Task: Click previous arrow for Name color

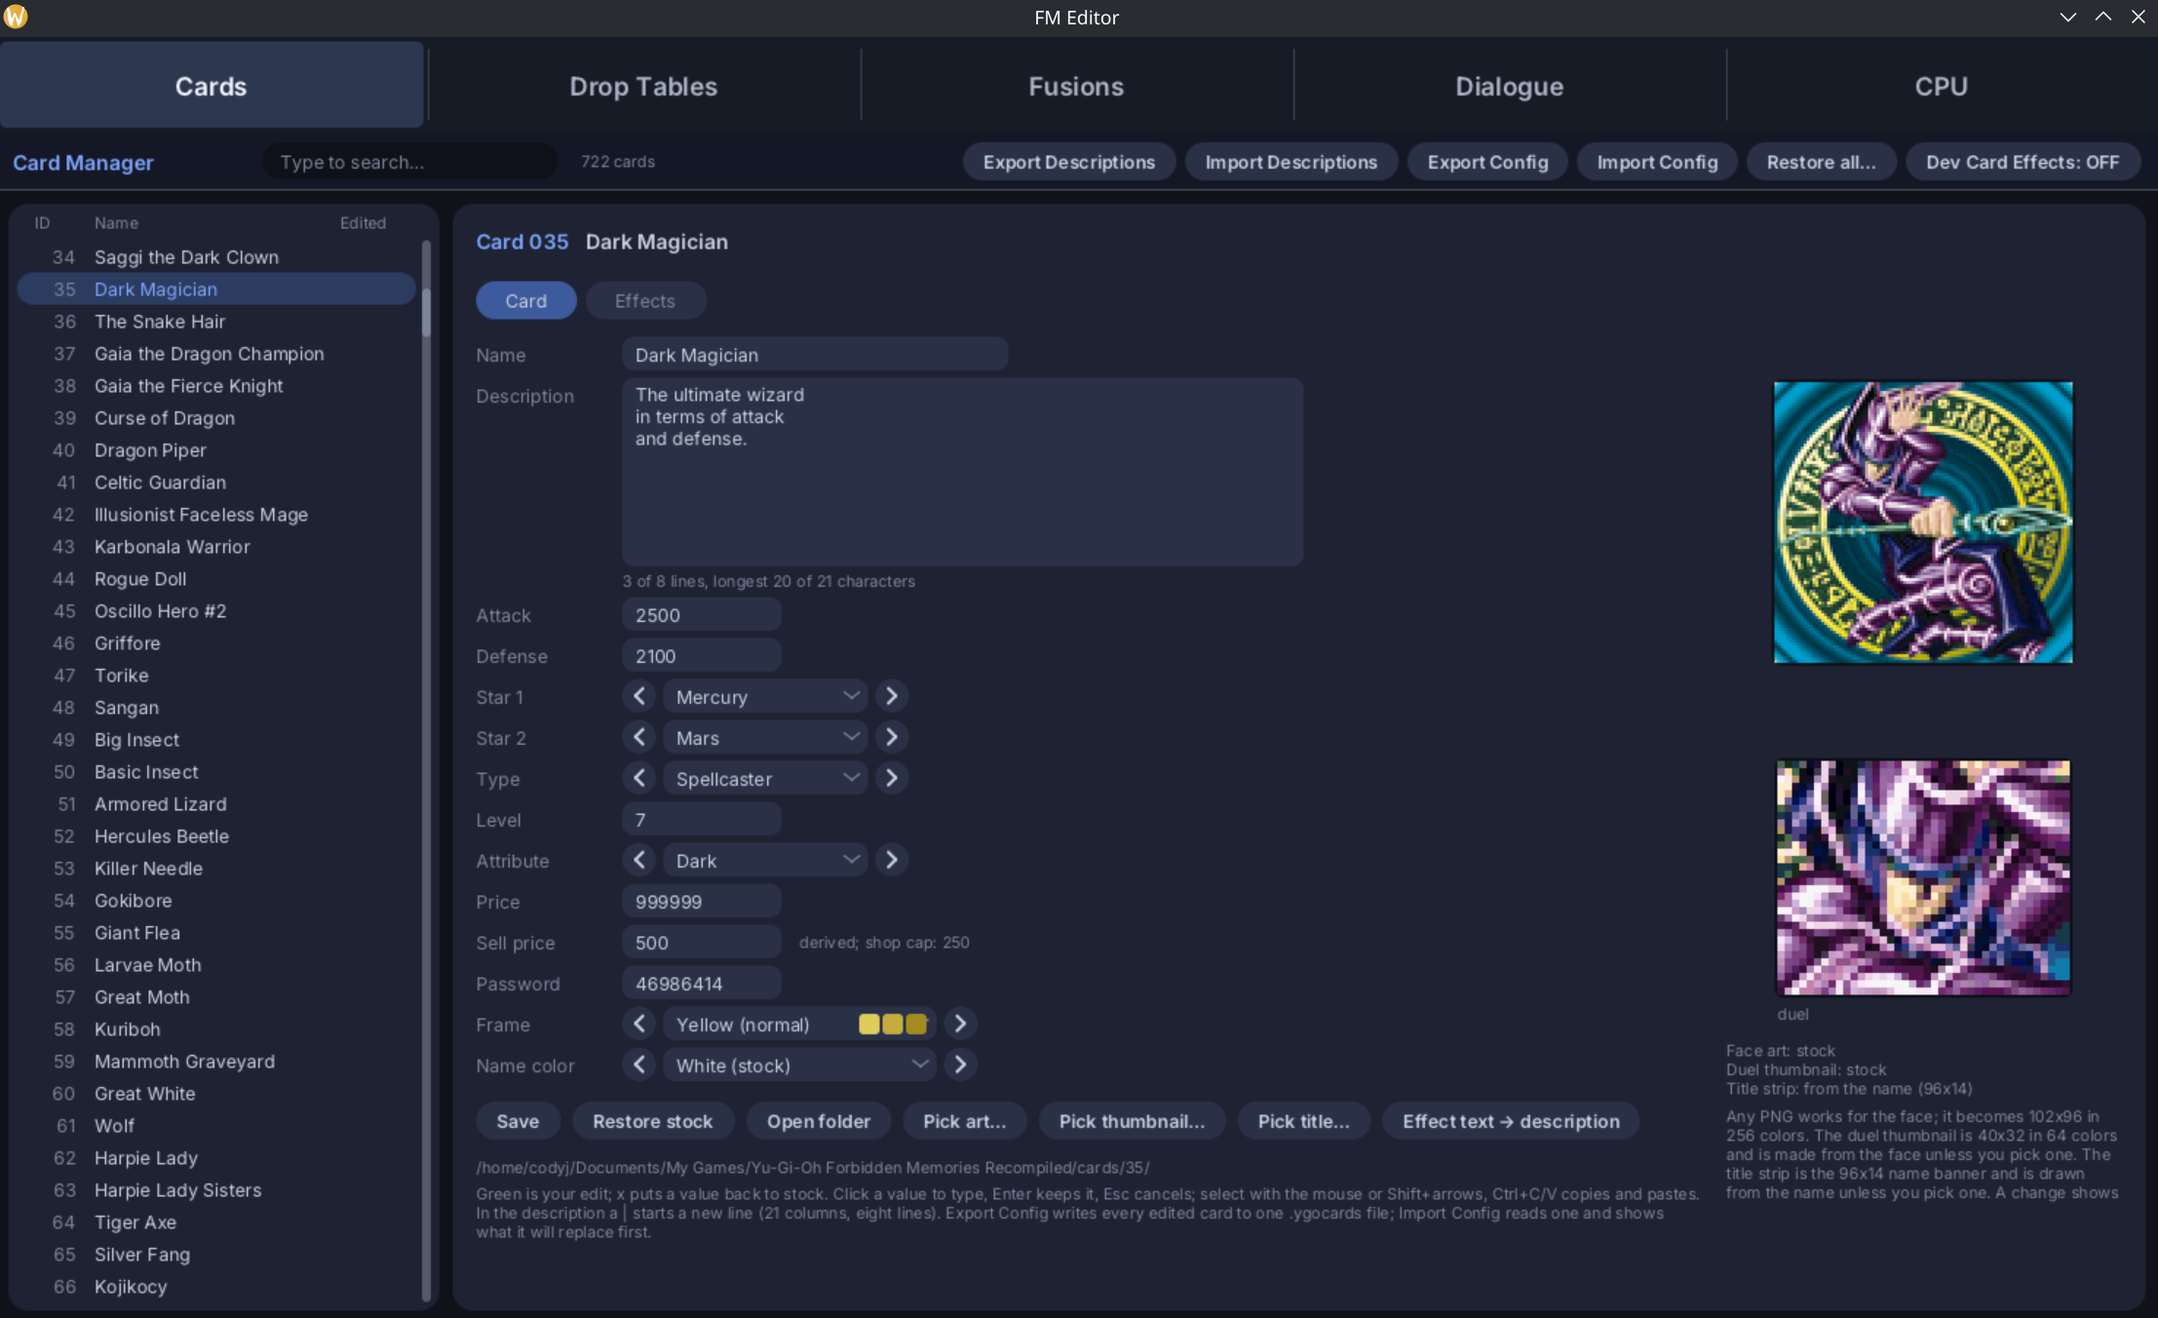Action: [639, 1065]
